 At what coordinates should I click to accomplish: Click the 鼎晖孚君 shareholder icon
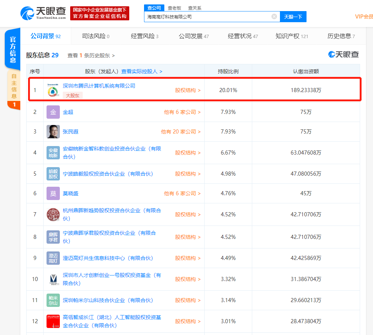[53, 237]
